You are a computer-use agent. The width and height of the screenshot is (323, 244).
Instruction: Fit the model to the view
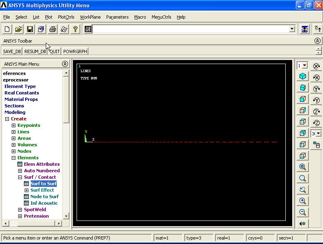coord(303,167)
